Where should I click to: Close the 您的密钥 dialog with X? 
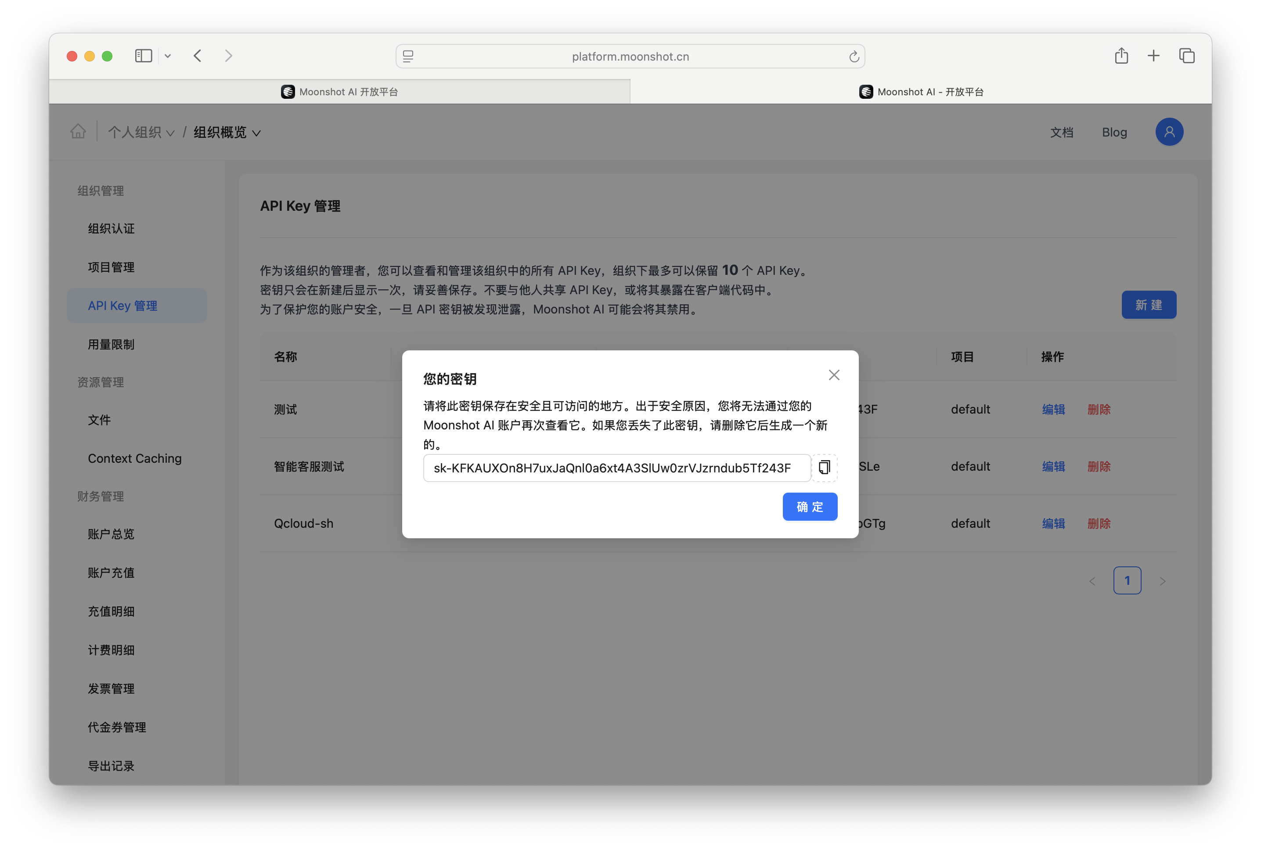point(834,375)
